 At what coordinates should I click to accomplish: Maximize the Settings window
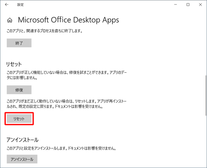188,5
